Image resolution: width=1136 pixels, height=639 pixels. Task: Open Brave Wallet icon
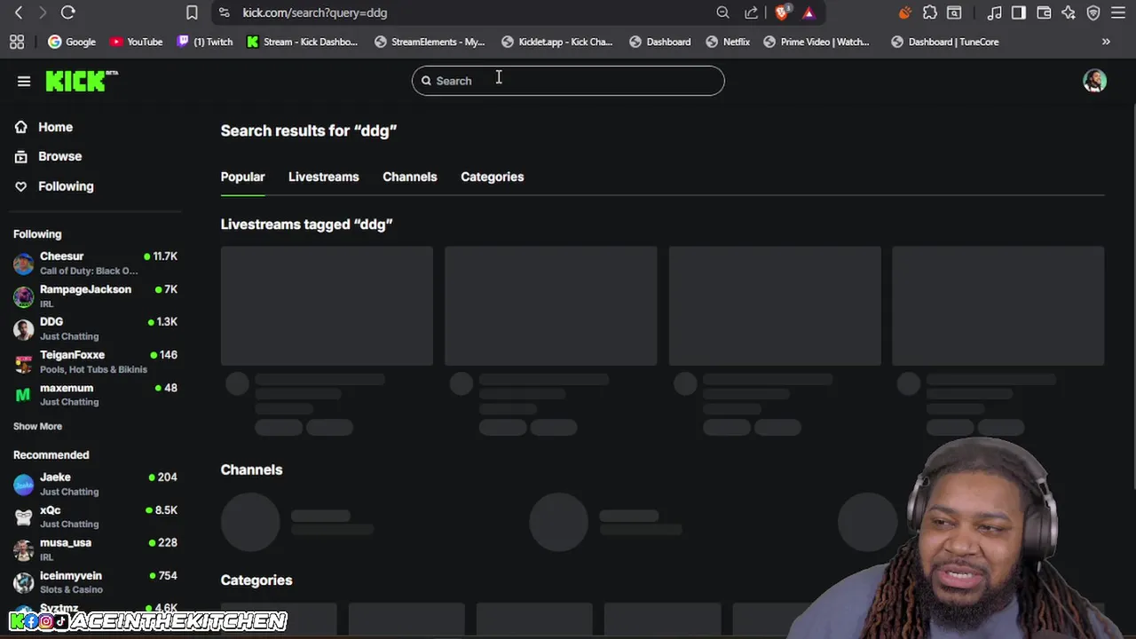pos(1044,12)
